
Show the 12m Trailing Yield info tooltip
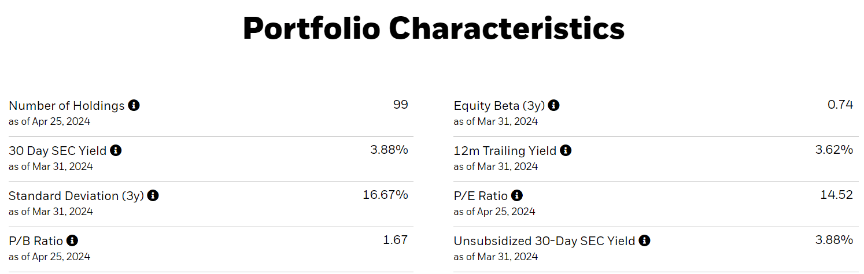tap(566, 151)
